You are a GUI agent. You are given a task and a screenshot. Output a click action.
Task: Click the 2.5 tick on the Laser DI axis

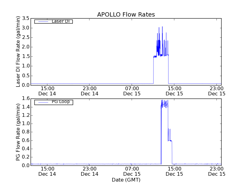click(26, 37)
